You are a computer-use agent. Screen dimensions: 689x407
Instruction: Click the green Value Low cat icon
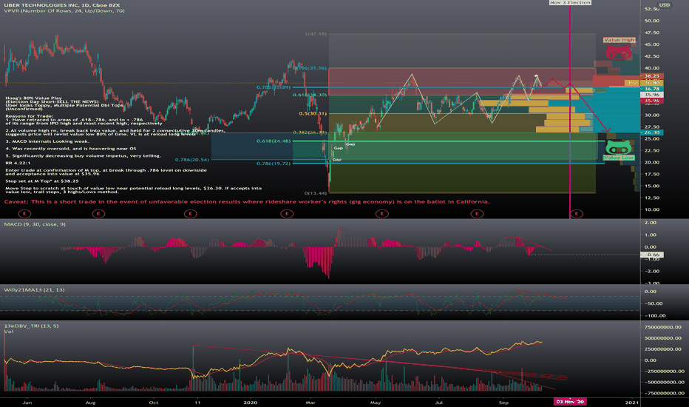click(619, 147)
